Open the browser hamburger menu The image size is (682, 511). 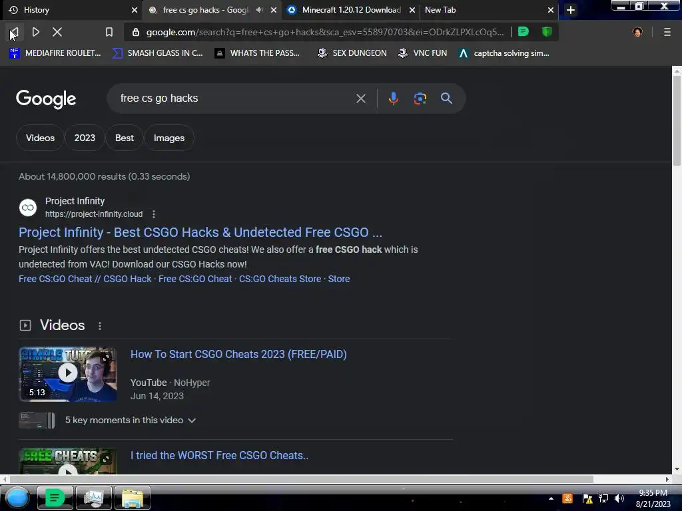[x=667, y=32]
